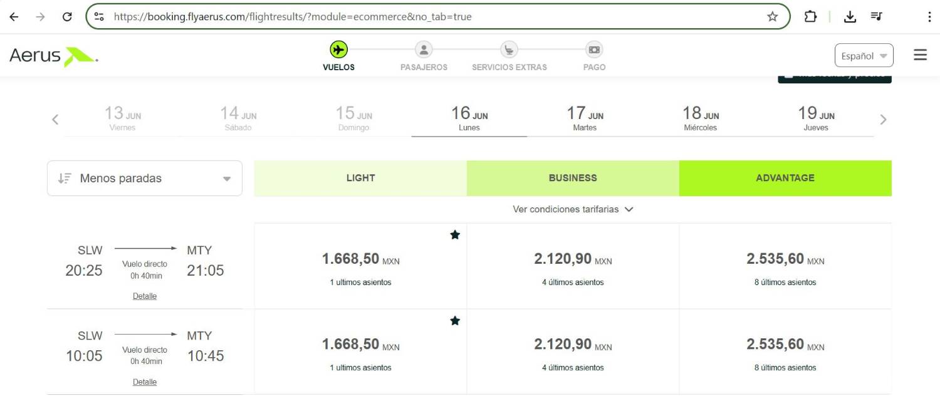Expand Ver condiciones tarifarias
The height and width of the screenshot is (406, 940).
pos(573,209)
